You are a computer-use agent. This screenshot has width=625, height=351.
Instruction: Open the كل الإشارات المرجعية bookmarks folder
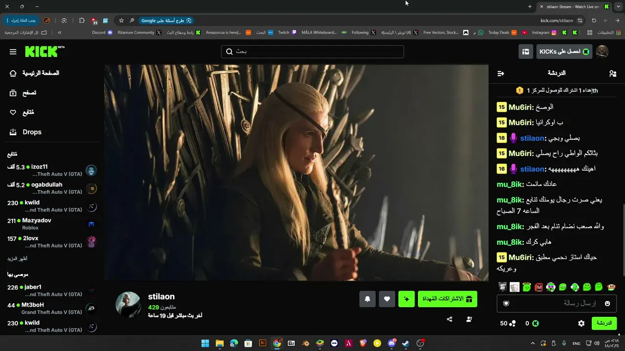click(26, 33)
